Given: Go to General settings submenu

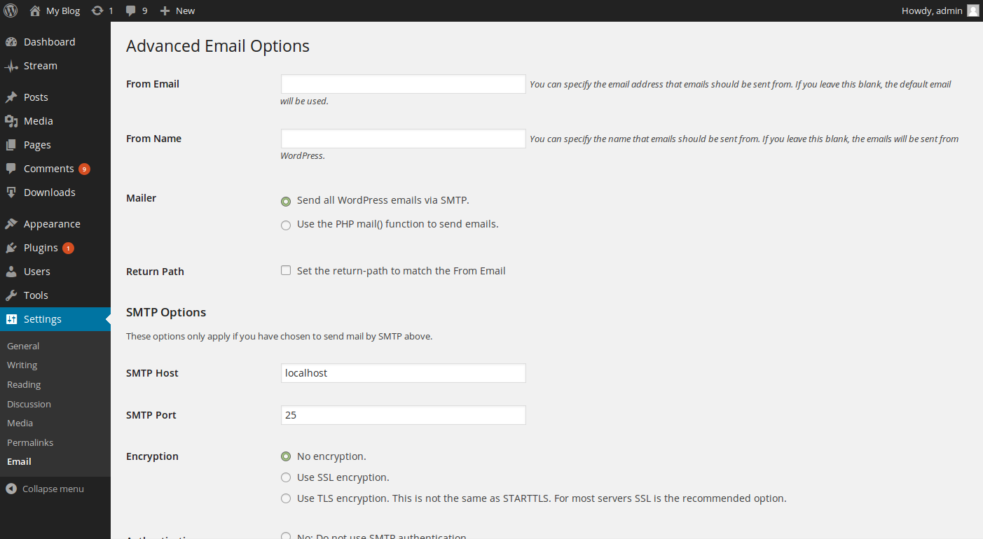Looking at the screenshot, I should tap(23, 346).
